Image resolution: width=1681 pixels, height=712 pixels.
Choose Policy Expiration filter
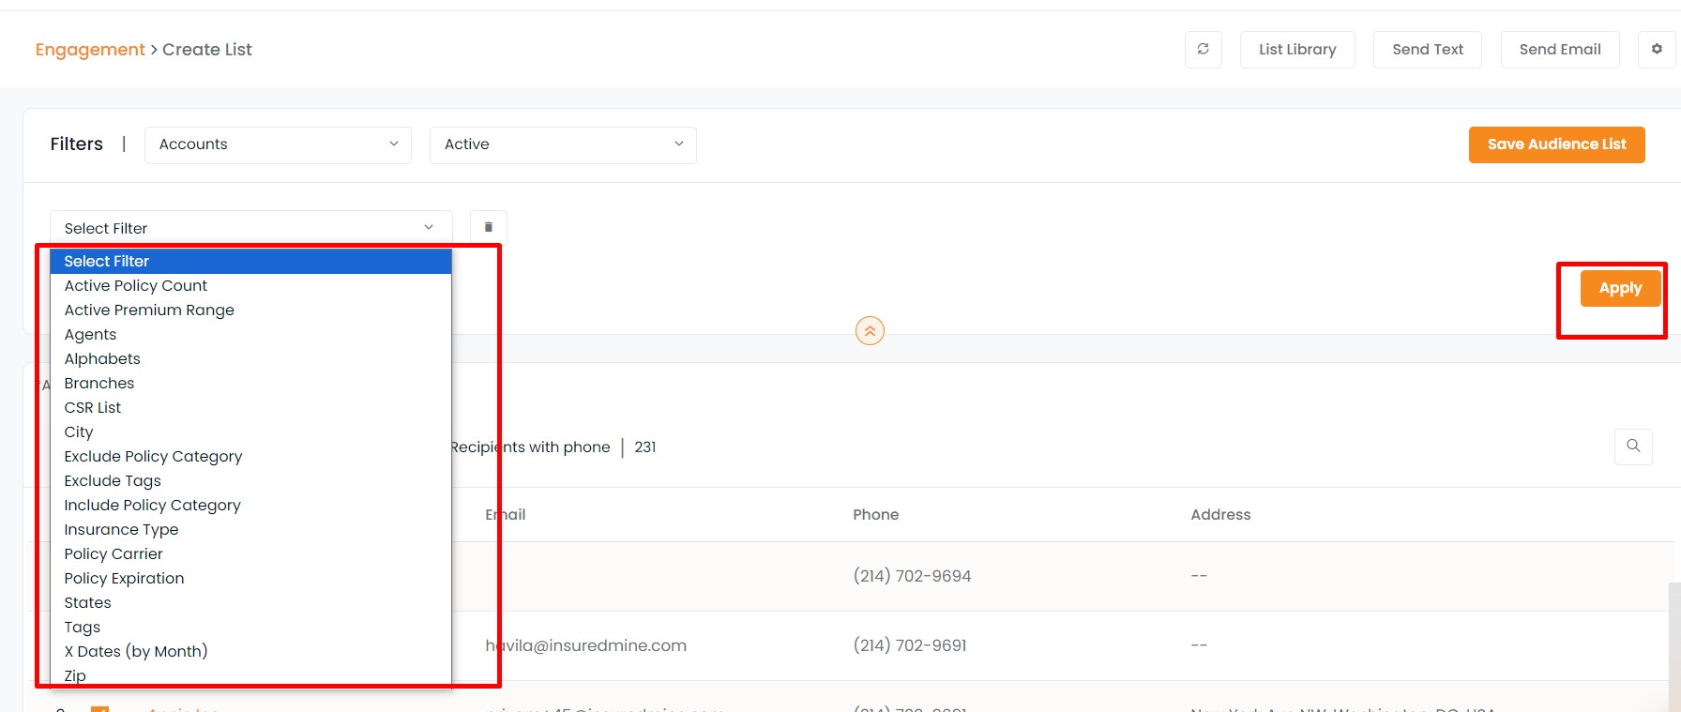click(x=250, y=579)
